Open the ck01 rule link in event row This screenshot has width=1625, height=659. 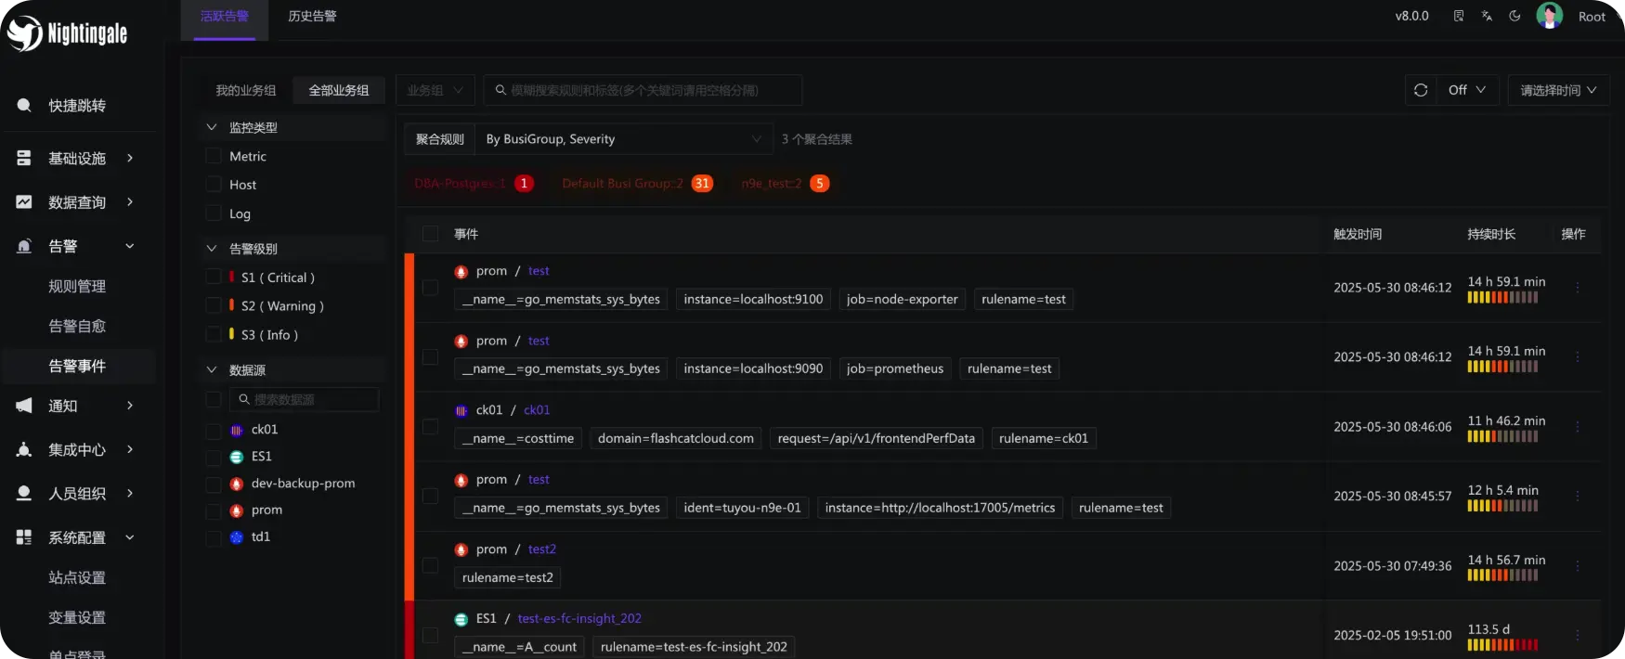click(x=537, y=410)
